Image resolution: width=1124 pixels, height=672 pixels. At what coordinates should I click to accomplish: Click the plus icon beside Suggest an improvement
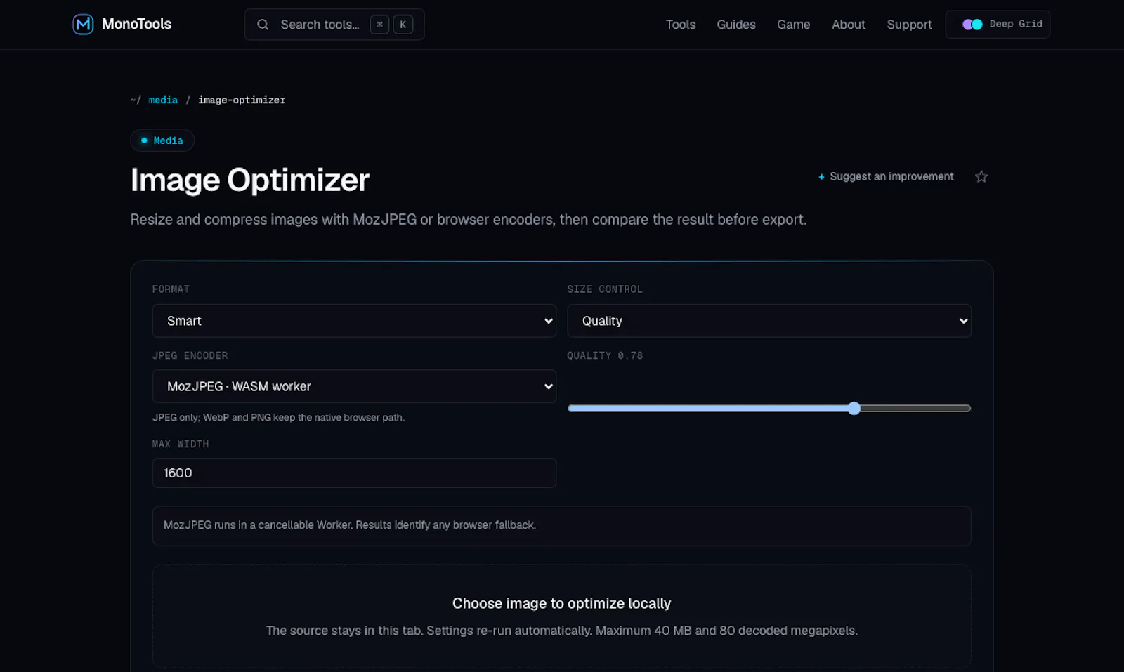tap(821, 177)
